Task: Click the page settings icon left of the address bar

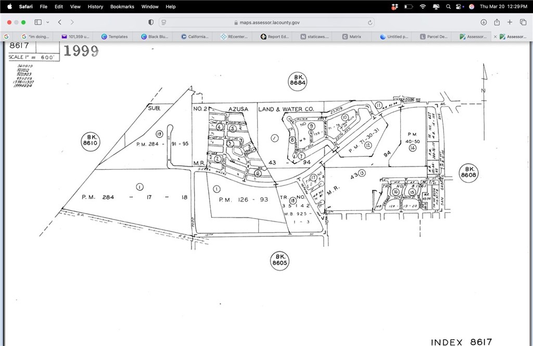Action: coord(163,22)
